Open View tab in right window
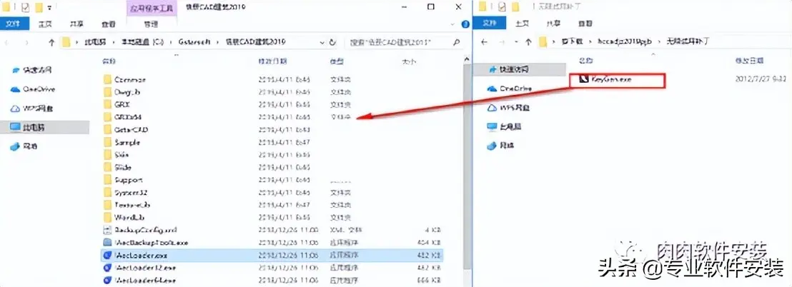 click(x=585, y=23)
